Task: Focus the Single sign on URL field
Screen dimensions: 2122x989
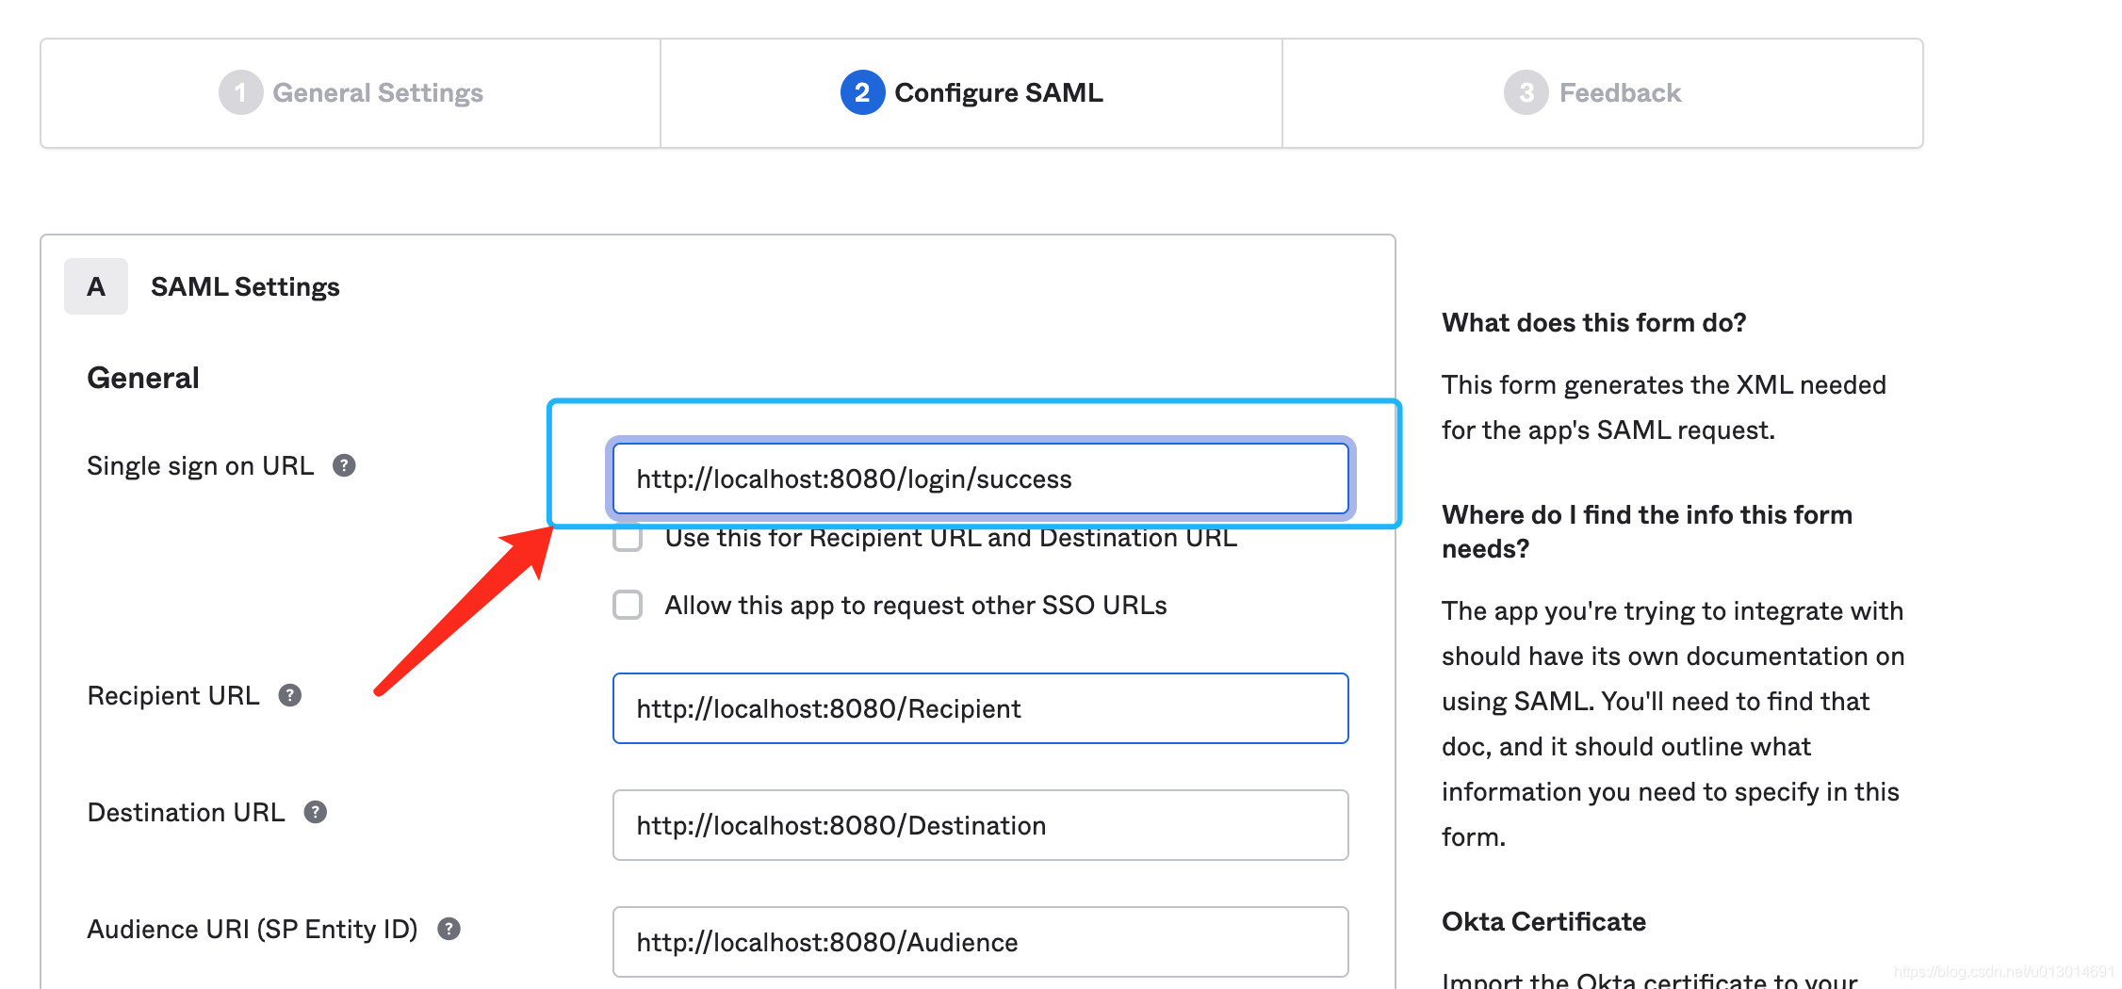Action: pyautogui.click(x=980, y=478)
